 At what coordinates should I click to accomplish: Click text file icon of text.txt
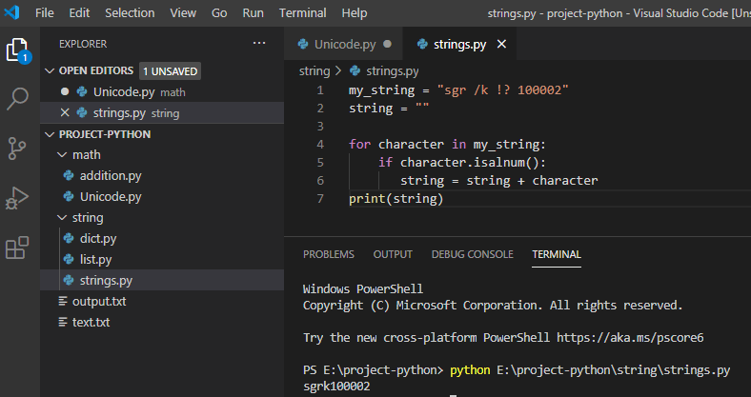[63, 323]
